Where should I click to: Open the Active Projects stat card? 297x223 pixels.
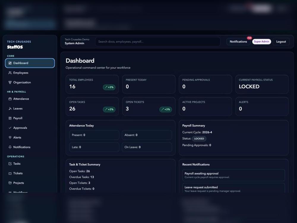(x=205, y=106)
